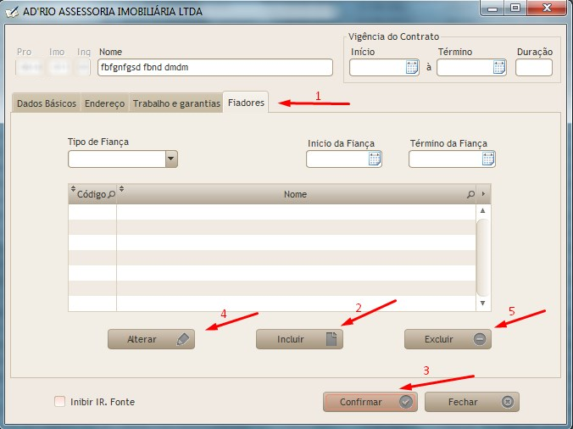Expand table columns arrow at header right

[483, 194]
